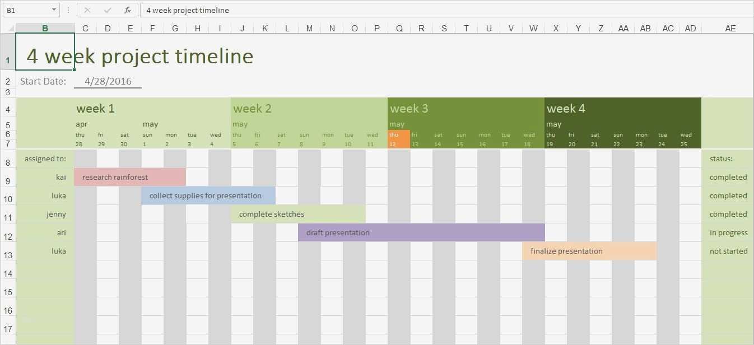Select column AE header

click(730, 28)
